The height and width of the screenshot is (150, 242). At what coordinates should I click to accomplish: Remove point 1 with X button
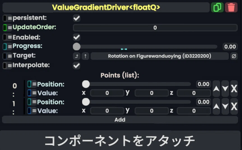pyautogui.click(x=234, y=106)
